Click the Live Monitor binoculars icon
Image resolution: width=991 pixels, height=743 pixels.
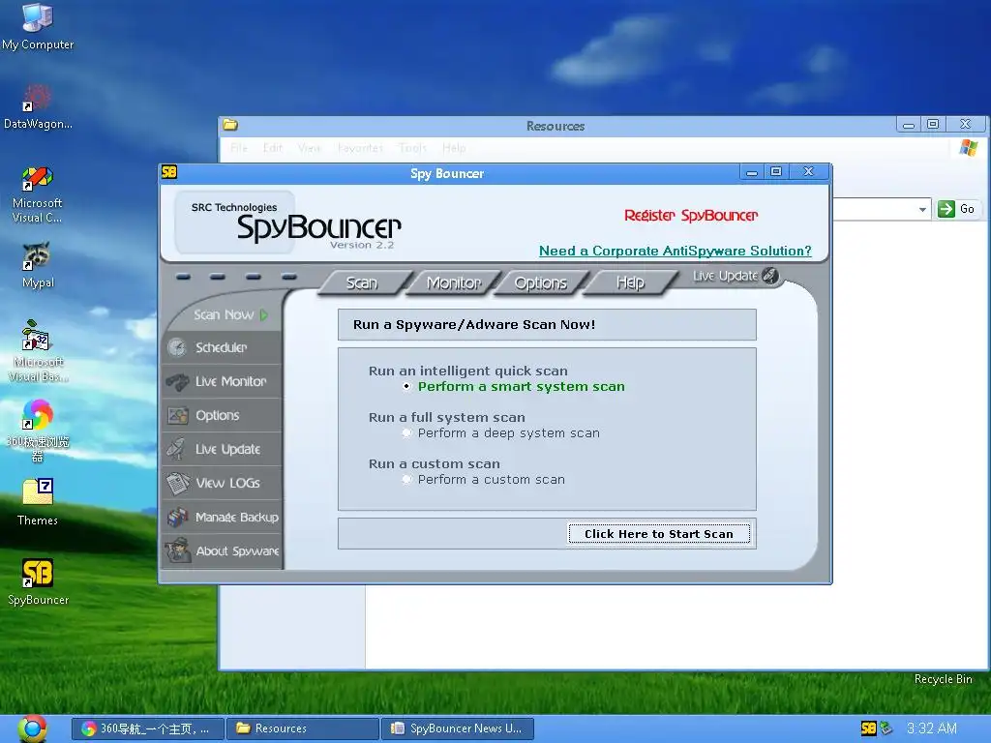pyautogui.click(x=177, y=381)
